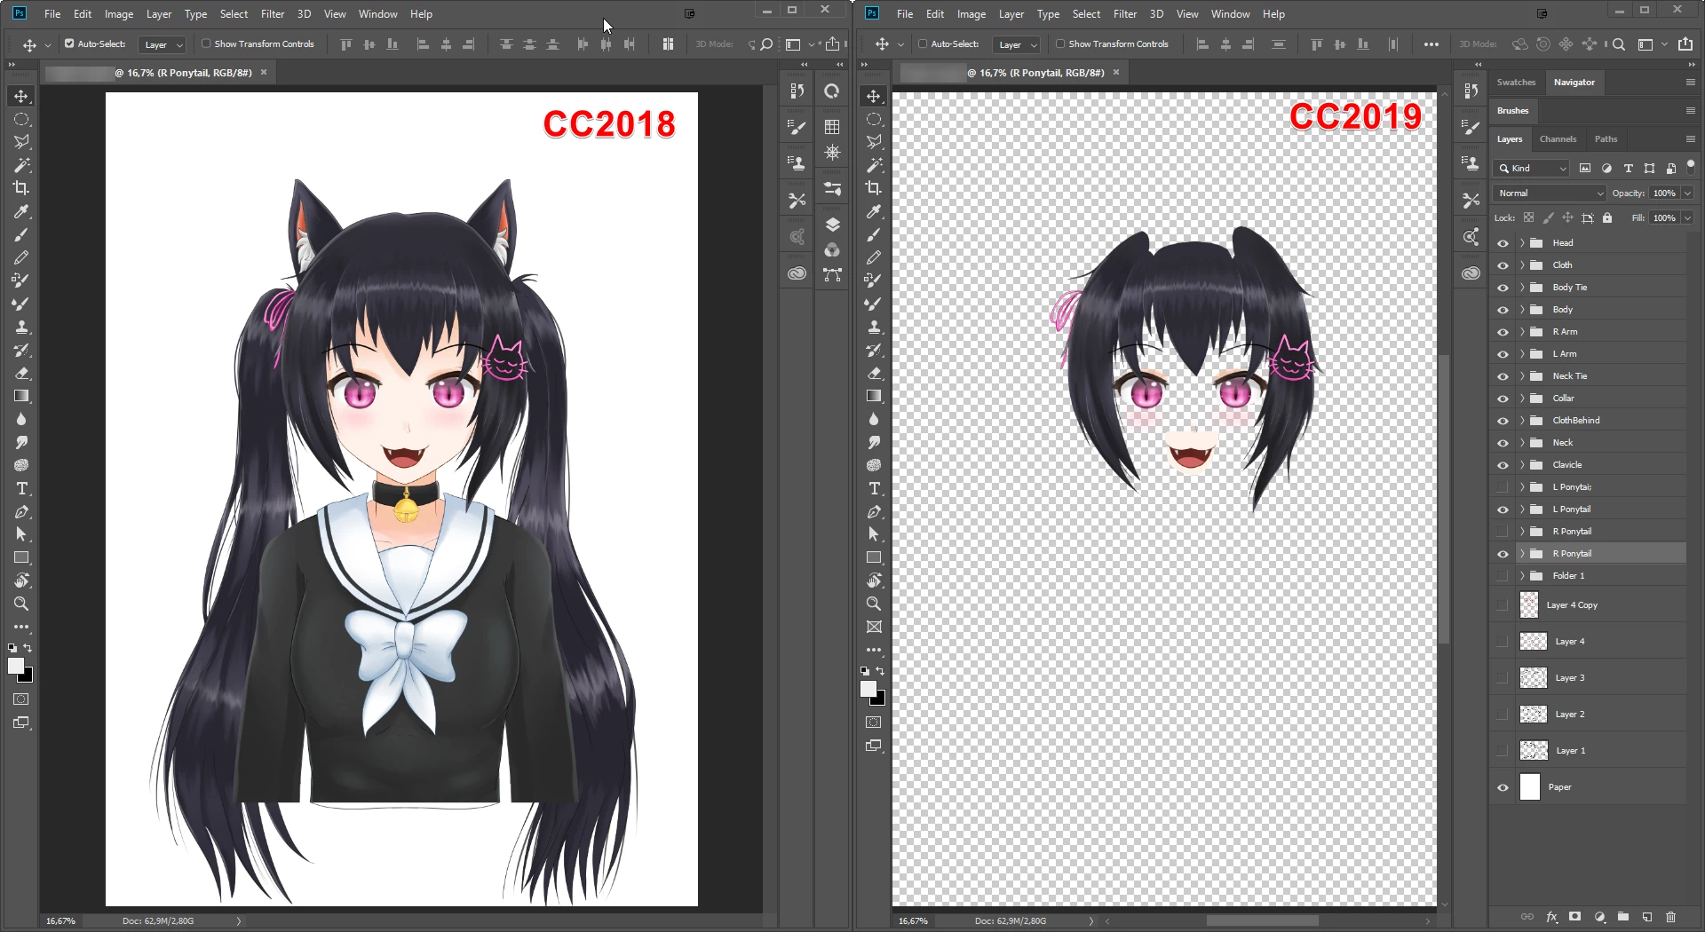Pick the Polygonal Lasso tool in CC2019 window
Image resolution: width=1705 pixels, height=932 pixels.
[x=874, y=142]
